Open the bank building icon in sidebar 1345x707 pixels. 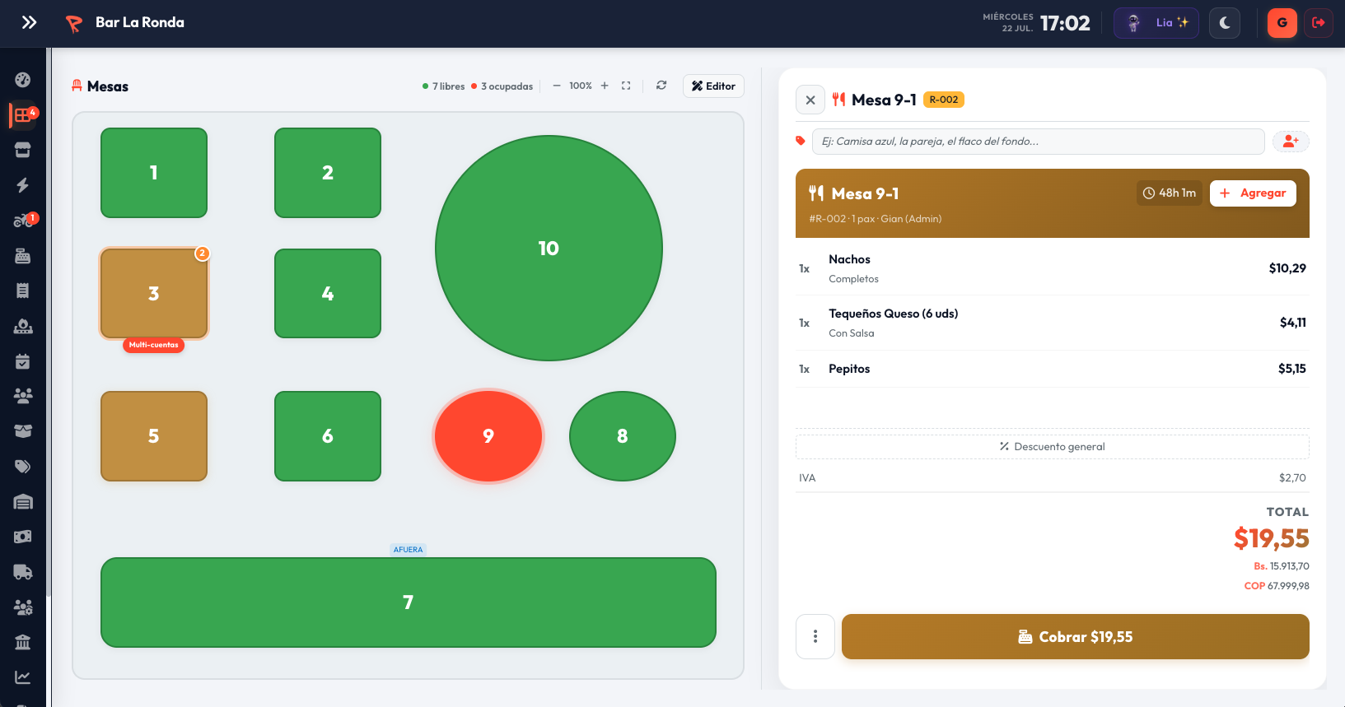click(23, 642)
